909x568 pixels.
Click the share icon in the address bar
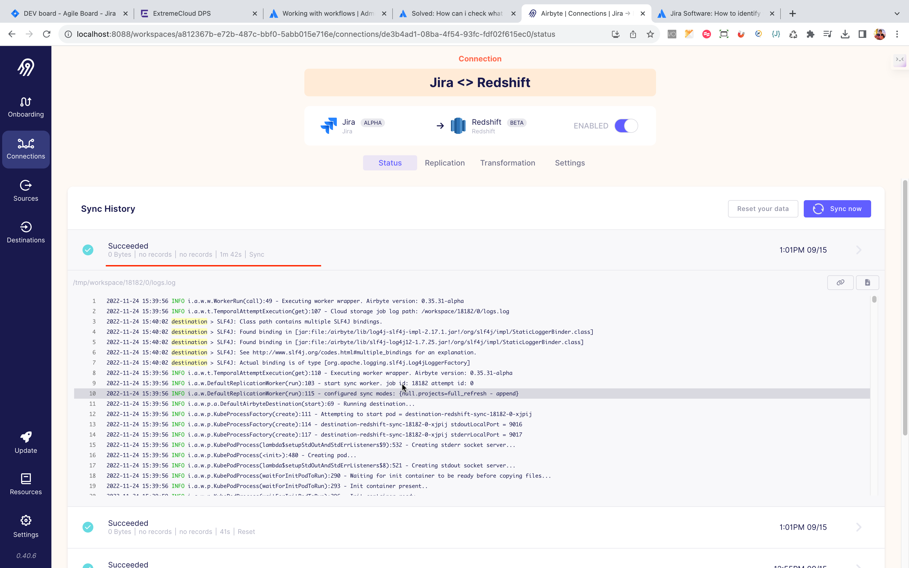pos(633,34)
